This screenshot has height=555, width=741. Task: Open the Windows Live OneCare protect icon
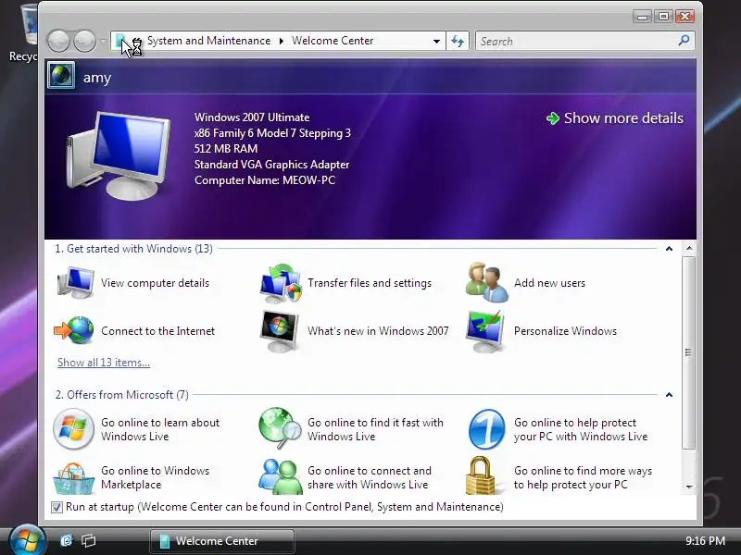coord(487,429)
